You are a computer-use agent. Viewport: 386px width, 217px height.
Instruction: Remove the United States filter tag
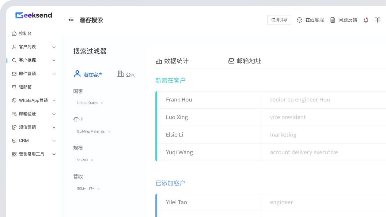tap(102, 103)
